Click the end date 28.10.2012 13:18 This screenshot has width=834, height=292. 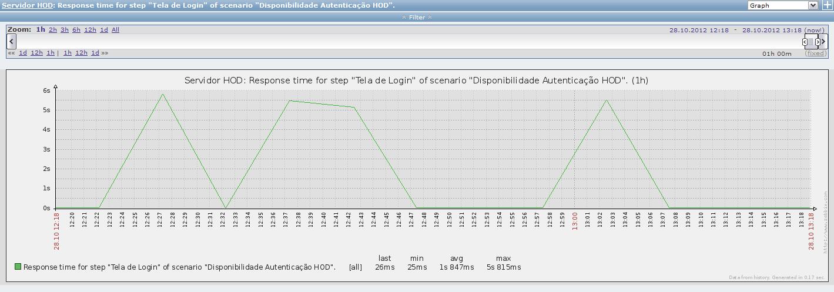pyautogui.click(x=772, y=30)
